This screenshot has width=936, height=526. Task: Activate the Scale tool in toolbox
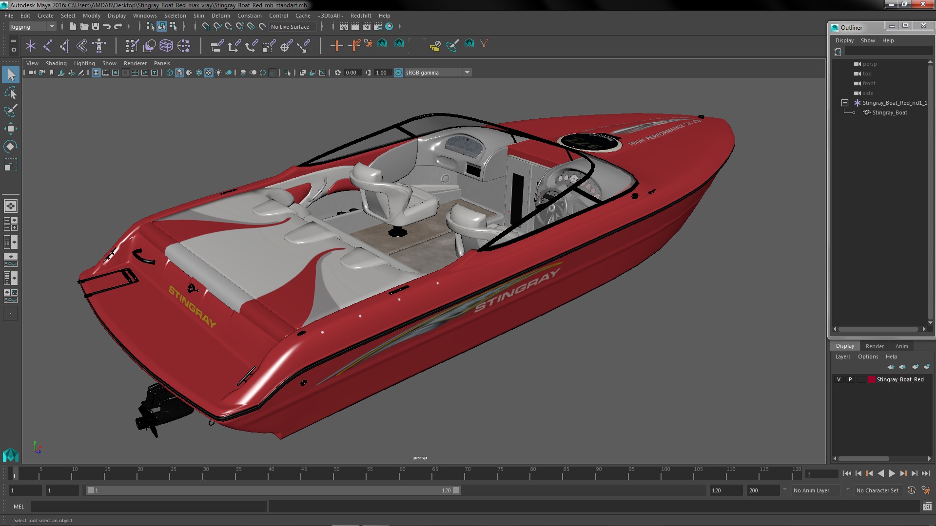point(10,165)
